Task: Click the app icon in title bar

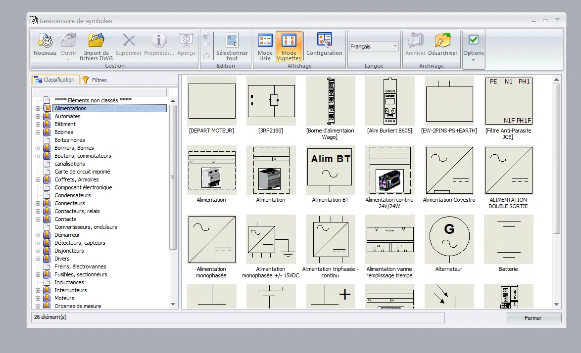Action: (34, 21)
